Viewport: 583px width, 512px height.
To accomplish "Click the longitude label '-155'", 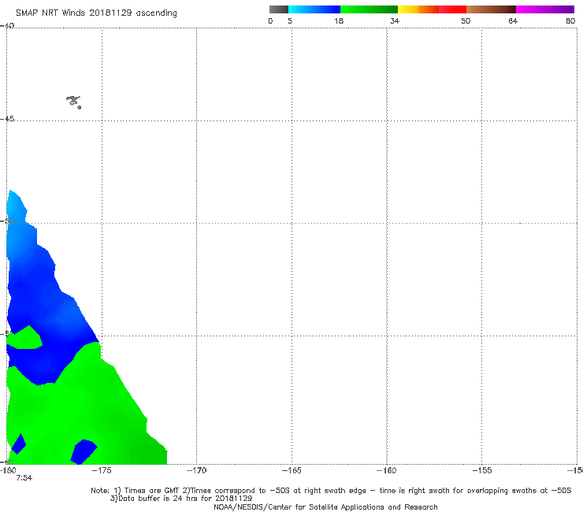I will coord(482,470).
